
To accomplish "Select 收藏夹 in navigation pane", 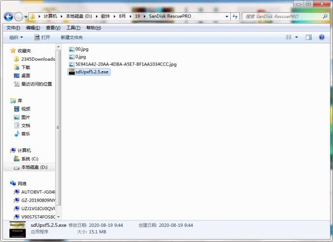I will tap(20, 51).
